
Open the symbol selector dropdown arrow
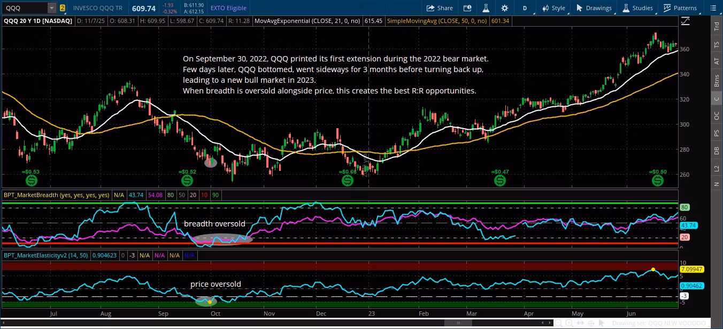(x=51, y=8)
